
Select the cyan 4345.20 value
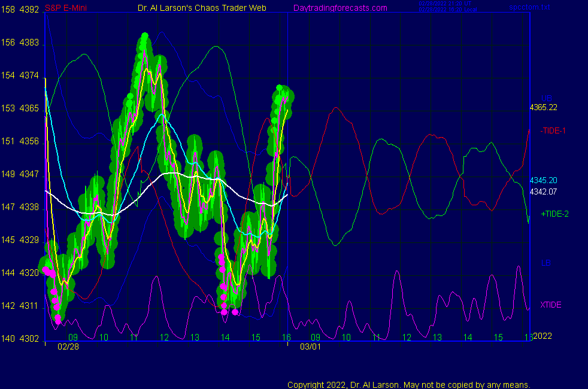pyautogui.click(x=543, y=180)
